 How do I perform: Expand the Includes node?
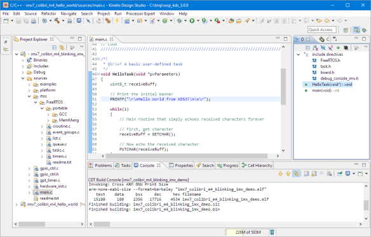tap(23, 66)
